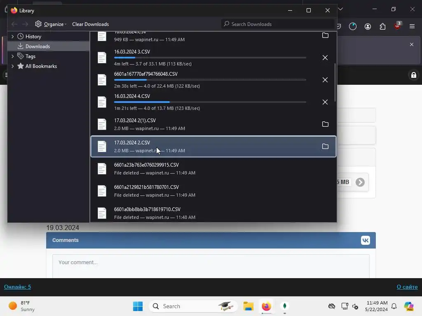422x316 pixels.
Task: Click the taskbar Search box
Action: point(193,306)
